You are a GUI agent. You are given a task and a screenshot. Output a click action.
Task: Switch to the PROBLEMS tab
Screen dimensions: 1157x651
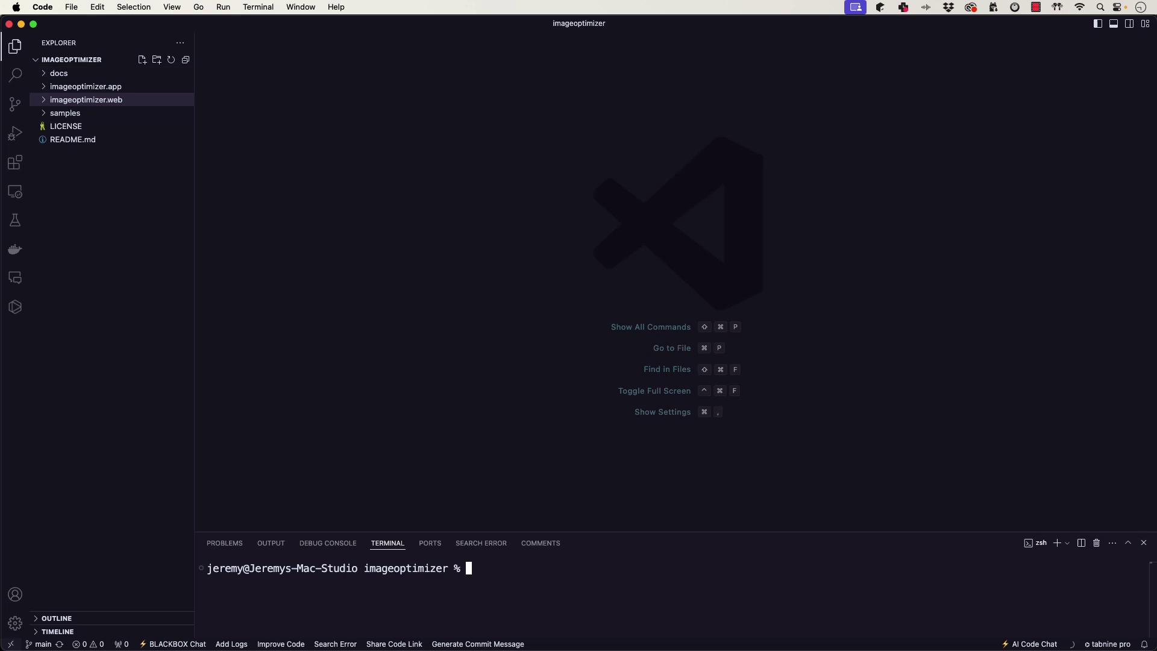[225, 543]
